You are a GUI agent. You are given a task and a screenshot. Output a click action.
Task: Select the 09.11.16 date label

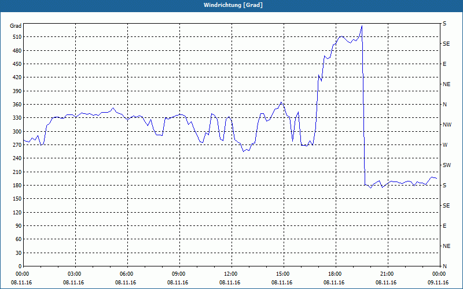click(x=438, y=282)
